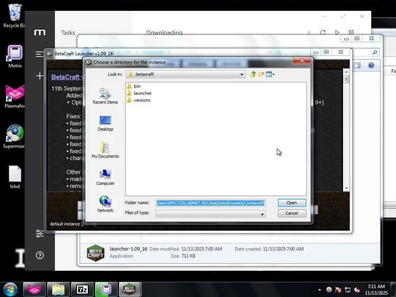The height and width of the screenshot is (297, 396).
Task: Expand the Look in .betacraft dropdown
Action: (241, 74)
